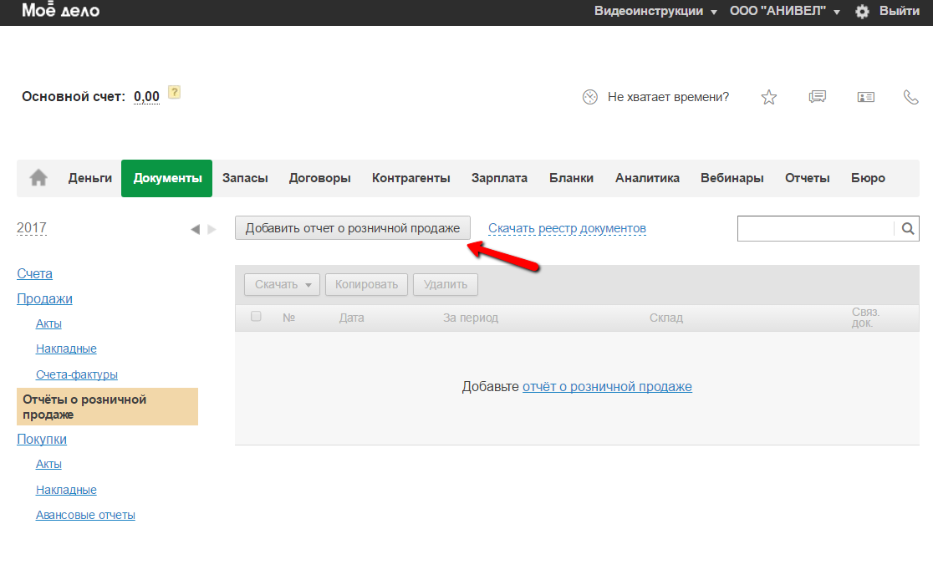Toggle the select-all checkbox in table header

coord(257,317)
